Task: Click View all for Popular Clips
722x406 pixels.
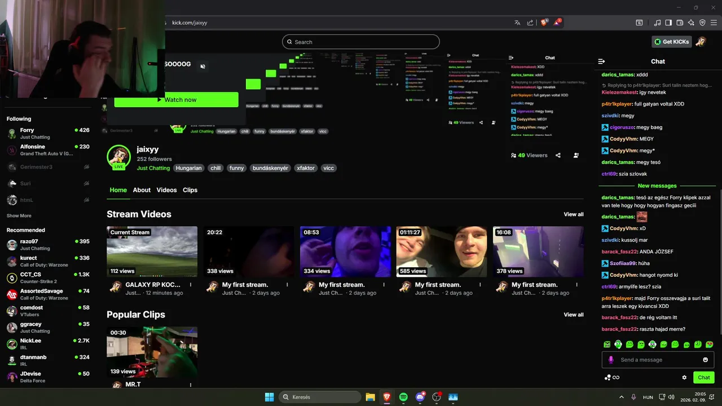Action: pos(574,315)
